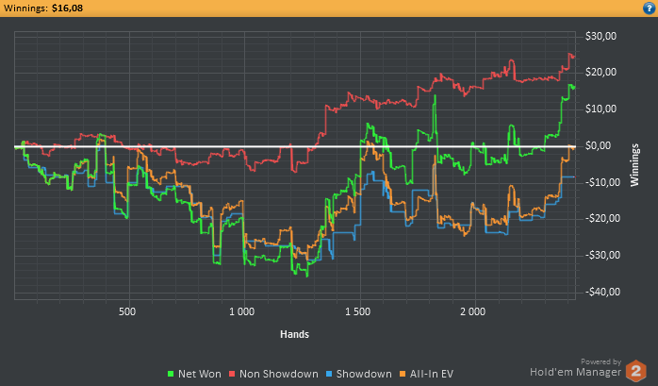The image size is (658, 386).
Task: Click the 2 000 hands x-axis label
Action: click(x=472, y=311)
